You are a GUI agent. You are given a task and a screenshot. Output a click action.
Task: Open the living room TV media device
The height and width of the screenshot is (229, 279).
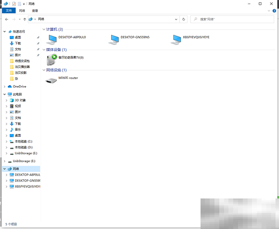52,60
